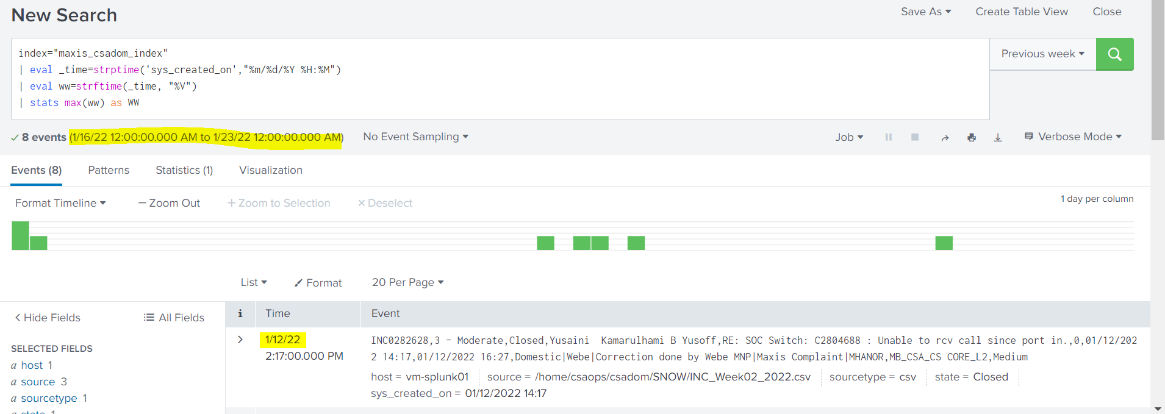This screenshot has height=414, width=1165.
Task: Hide the fields sidebar
Action: pyautogui.click(x=48, y=318)
